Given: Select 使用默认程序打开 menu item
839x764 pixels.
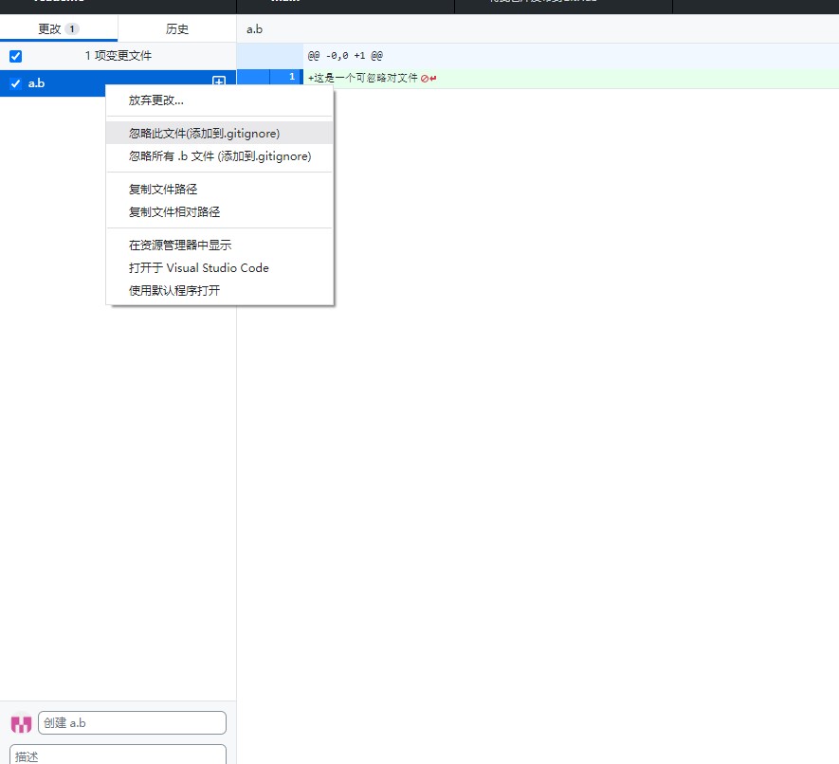Looking at the screenshot, I should (174, 291).
